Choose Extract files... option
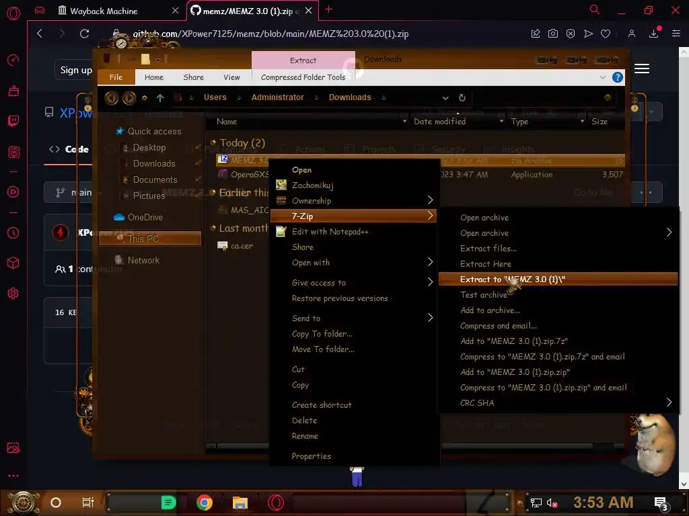689x516 pixels. (x=488, y=249)
